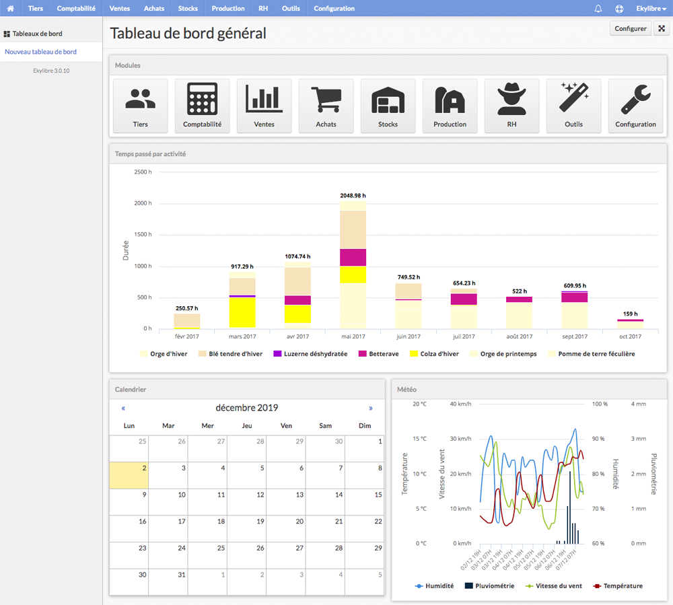Toggle Vitesse du vent weather series
The width and height of the screenshot is (673, 605).
554,586
